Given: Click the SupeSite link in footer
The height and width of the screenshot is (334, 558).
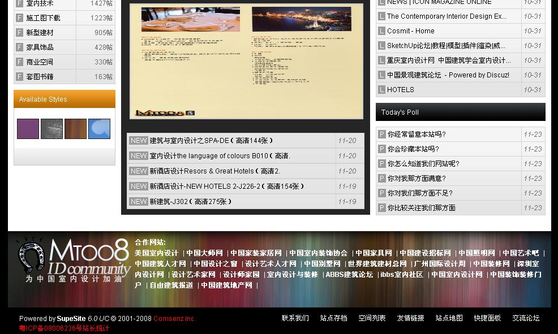Looking at the screenshot, I should (x=71, y=318).
